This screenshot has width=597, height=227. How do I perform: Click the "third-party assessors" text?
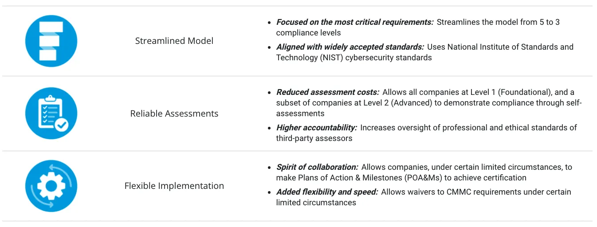click(314, 138)
